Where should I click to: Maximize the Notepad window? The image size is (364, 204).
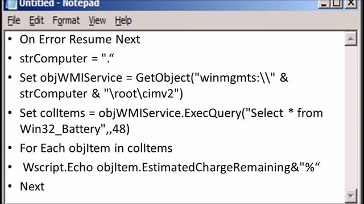(x=337, y=4)
